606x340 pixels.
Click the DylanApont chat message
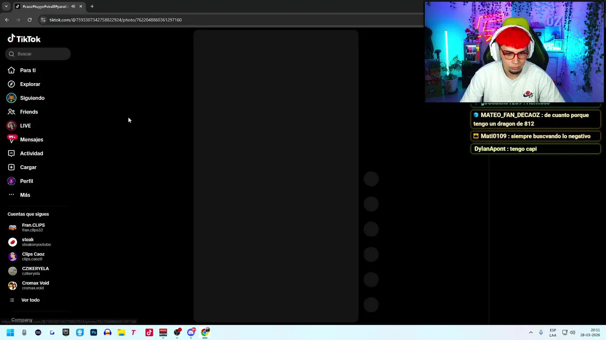(535, 149)
